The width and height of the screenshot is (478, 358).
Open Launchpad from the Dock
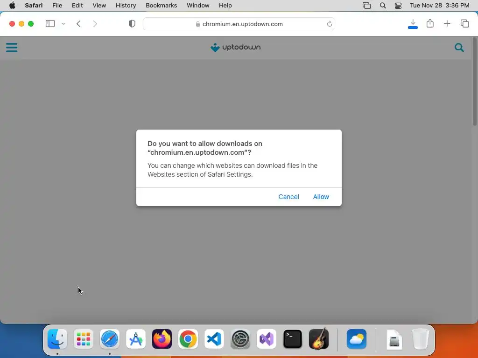pos(84,339)
